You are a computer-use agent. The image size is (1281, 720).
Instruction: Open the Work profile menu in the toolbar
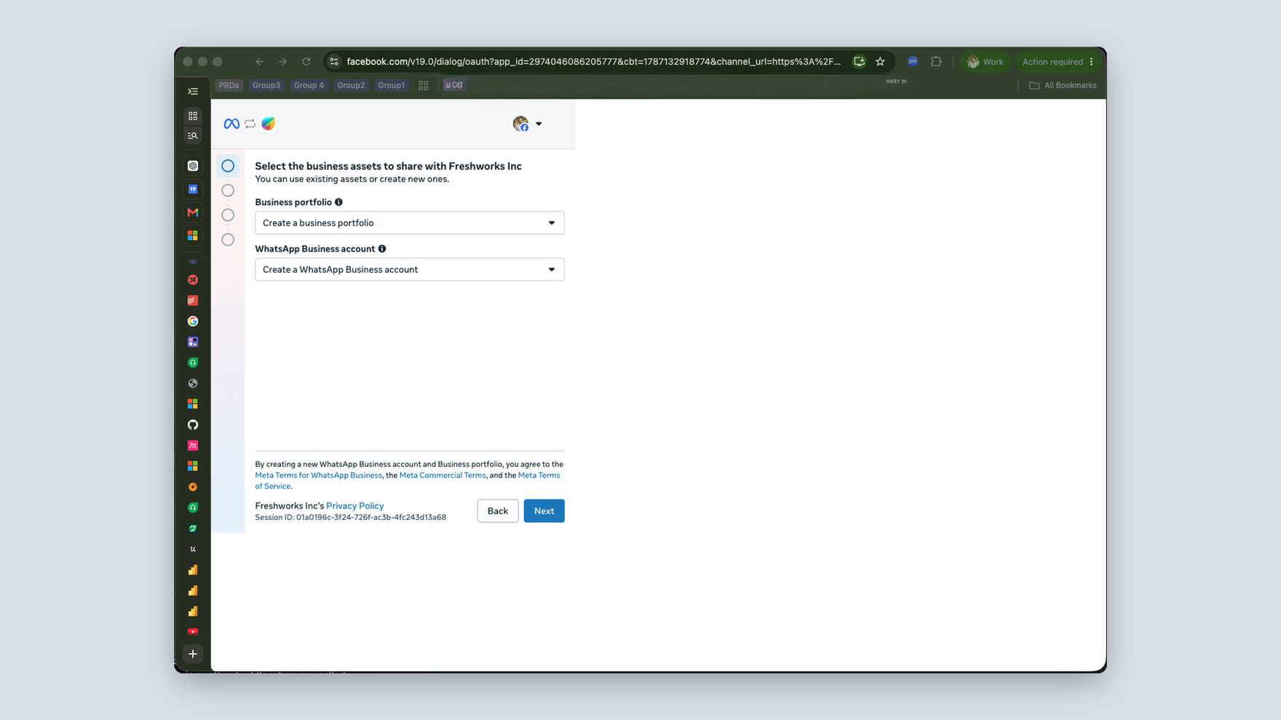pos(985,62)
